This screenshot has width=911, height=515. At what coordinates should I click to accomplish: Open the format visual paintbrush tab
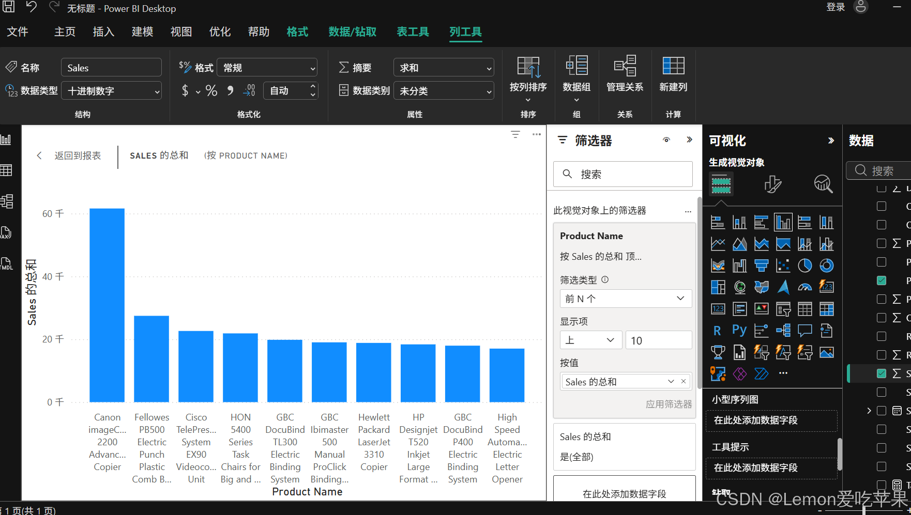click(773, 184)
